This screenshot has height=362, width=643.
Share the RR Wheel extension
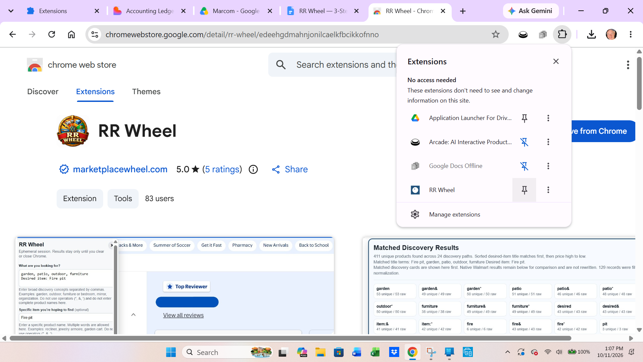290,169
